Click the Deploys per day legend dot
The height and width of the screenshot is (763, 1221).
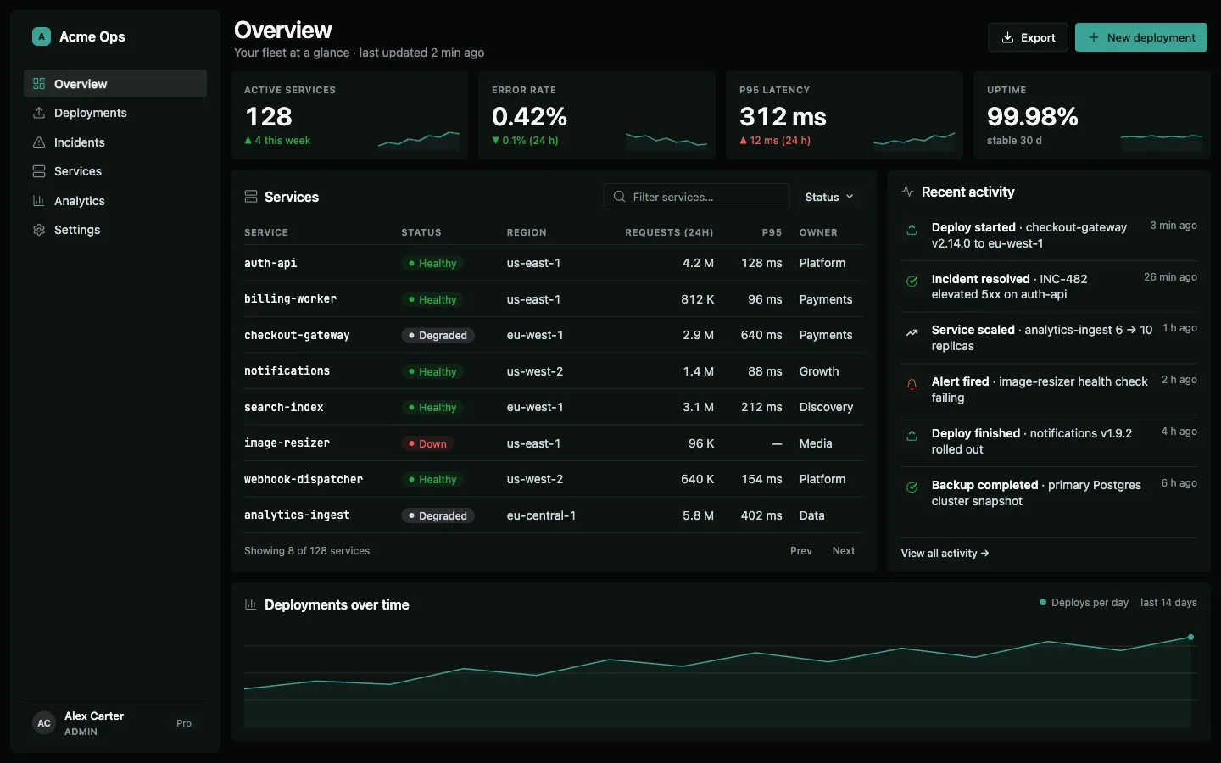point(1043,602)
